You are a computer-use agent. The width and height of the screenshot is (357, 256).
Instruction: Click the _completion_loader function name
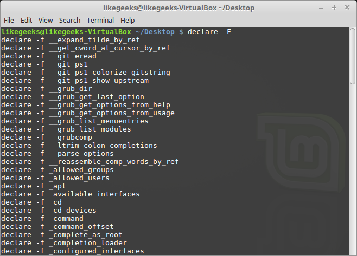click(x=88, y=243)
